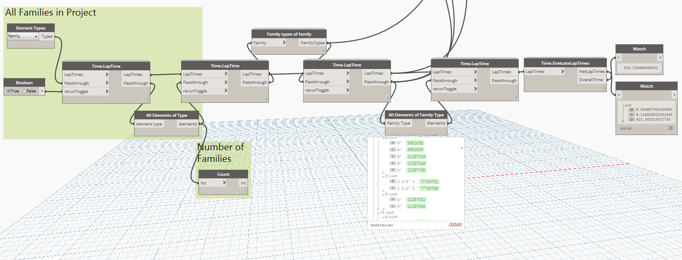This screenshot has height=260, width=682.
Task: Click the 'elements' output port of All Elements of Type
Action: (188, 124)
